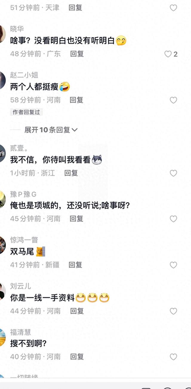Like 豫P豫G's comment about 项城
This screenshot has width=191, height=389.
(173, 219)
